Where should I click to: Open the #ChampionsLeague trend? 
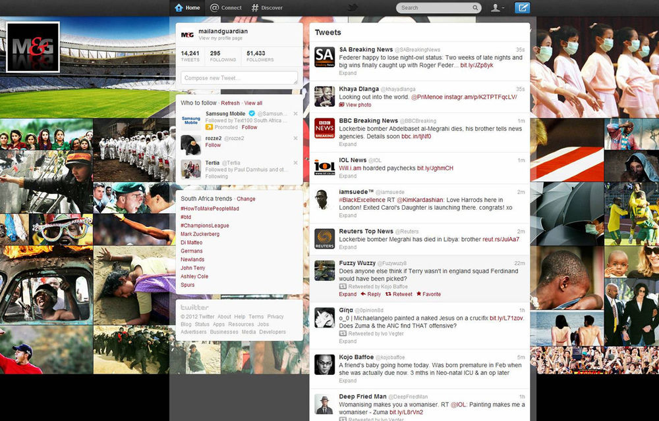point(205,226)
